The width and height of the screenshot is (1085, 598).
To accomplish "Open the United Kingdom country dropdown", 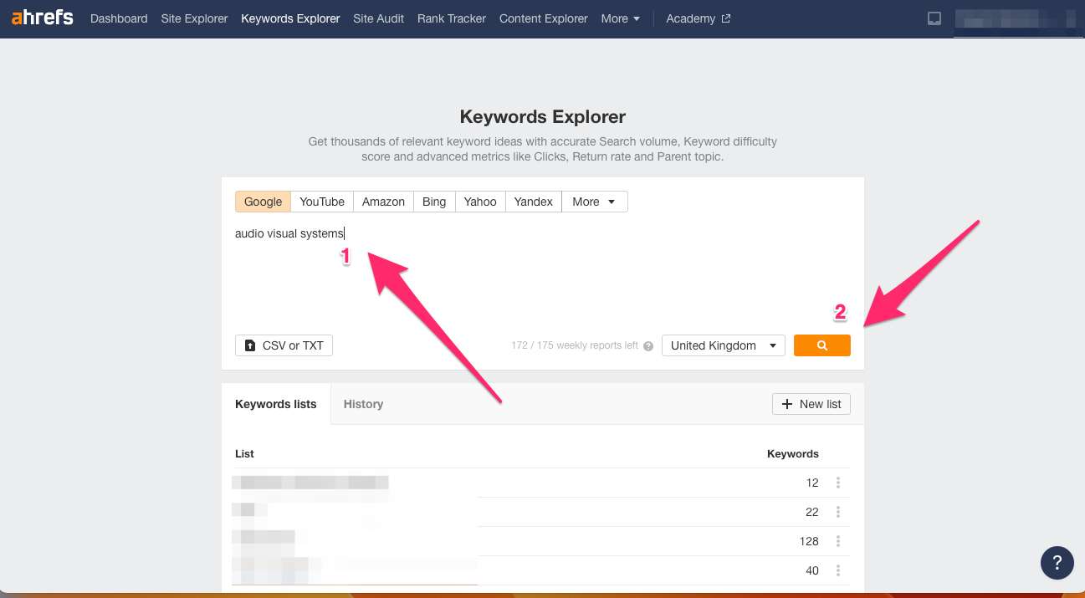I will click(724, 345).
